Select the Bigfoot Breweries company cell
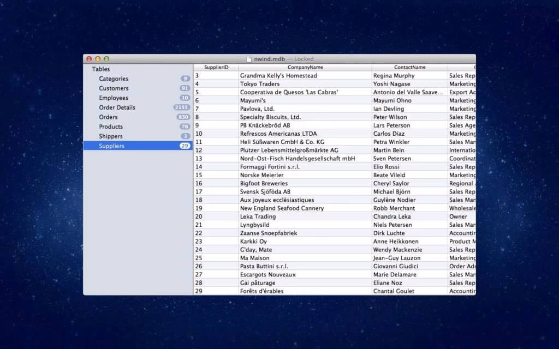This screenshot has height=349, width=559. pyautogui.click(x=264, y=184)
